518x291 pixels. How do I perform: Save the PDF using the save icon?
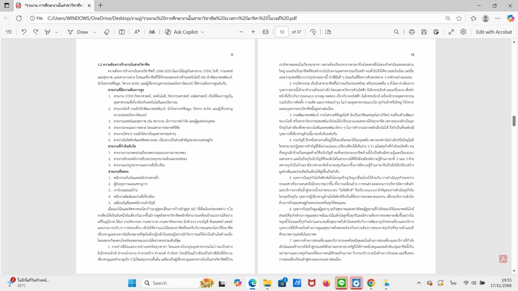[425, 32]
